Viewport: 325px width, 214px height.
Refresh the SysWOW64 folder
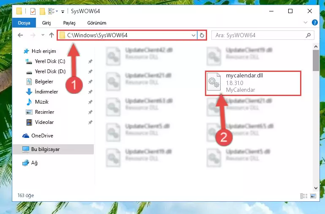202,35
